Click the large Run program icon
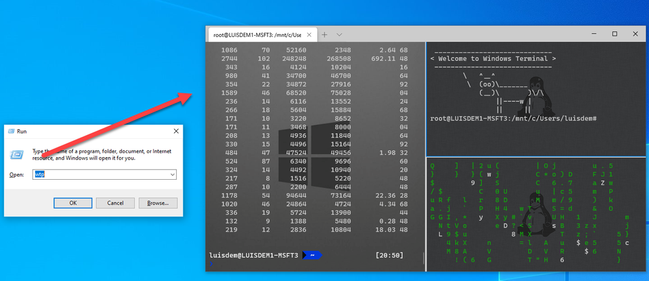 coord(16,154)
